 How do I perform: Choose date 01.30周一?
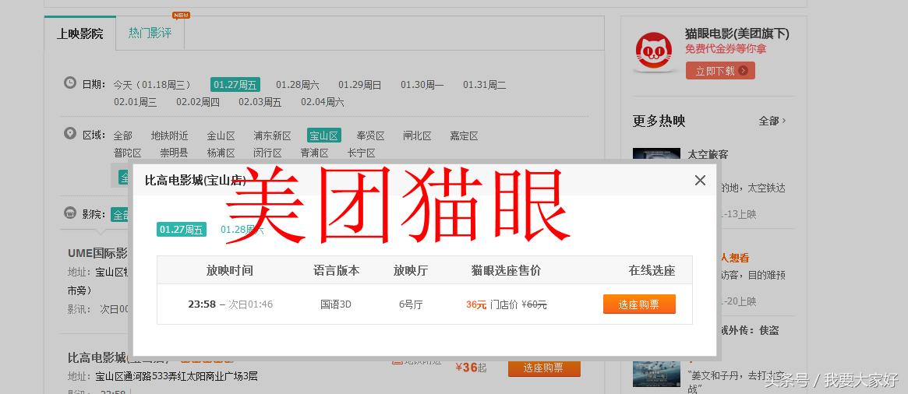click(x=422, y=85)
